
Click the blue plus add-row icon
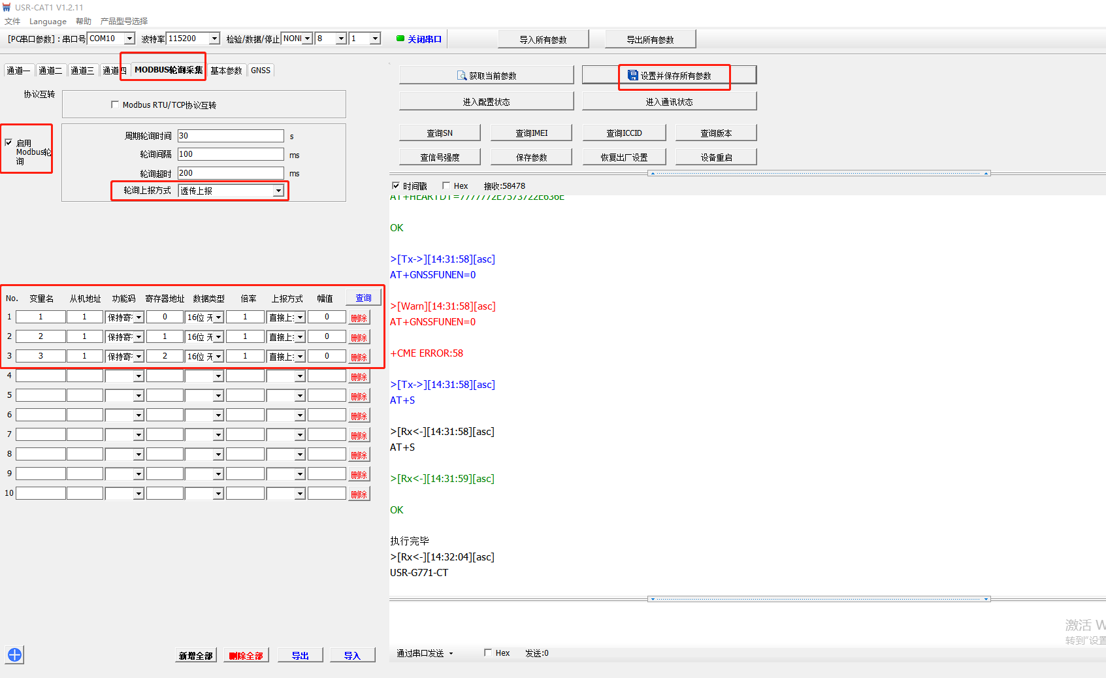(14, 654)
